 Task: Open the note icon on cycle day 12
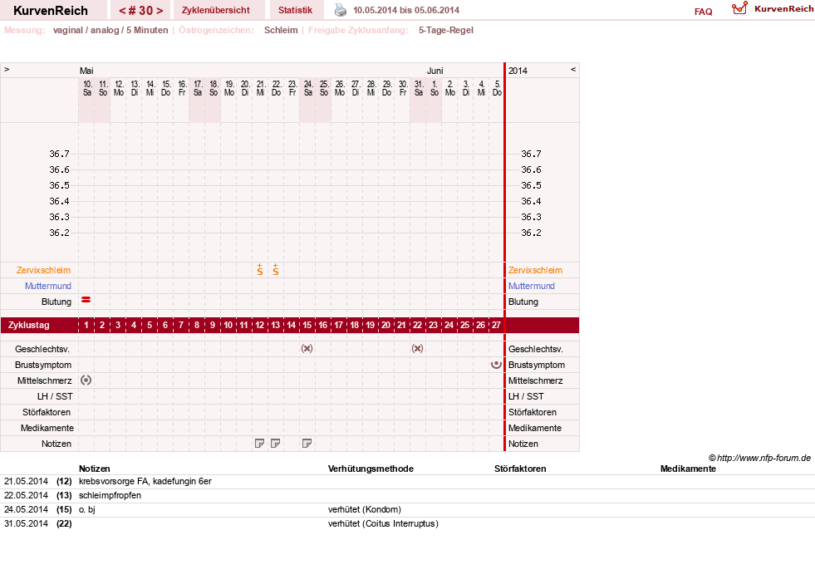coord(260,444)
